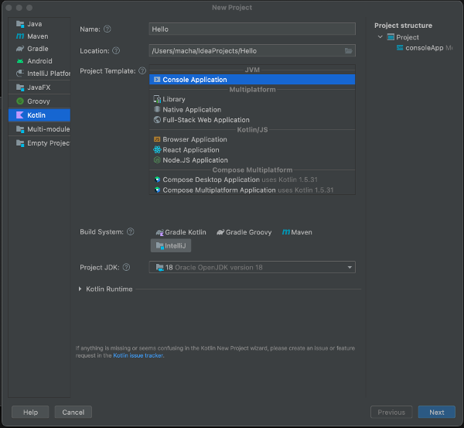464x428 pixels.
Task: Click the Help button
Action: click(x=30, y=412)
